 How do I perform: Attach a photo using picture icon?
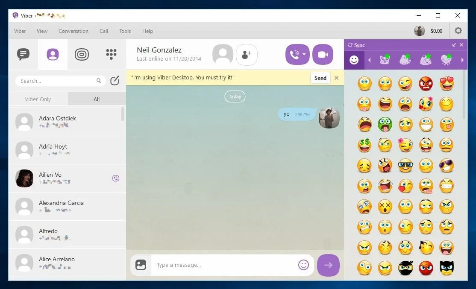[141, 265]
